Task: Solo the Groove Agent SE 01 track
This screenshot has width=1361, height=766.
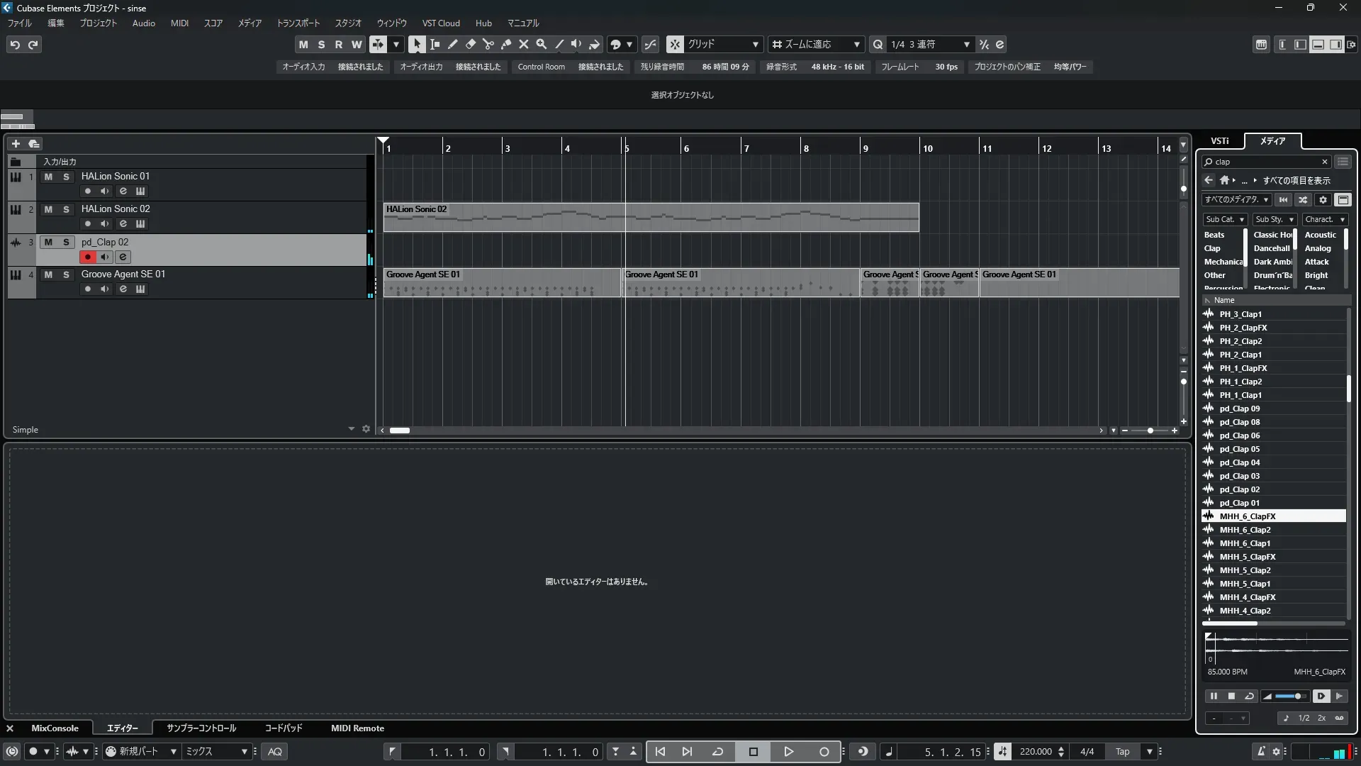Action: [x=66, y=274]
